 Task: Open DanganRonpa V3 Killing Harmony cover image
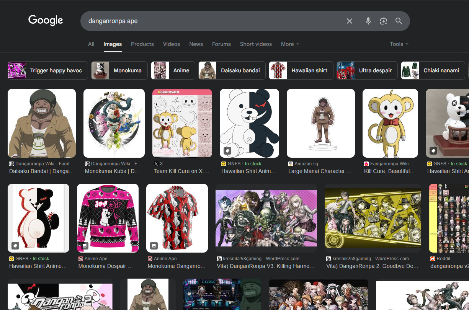tap(266, 218)
